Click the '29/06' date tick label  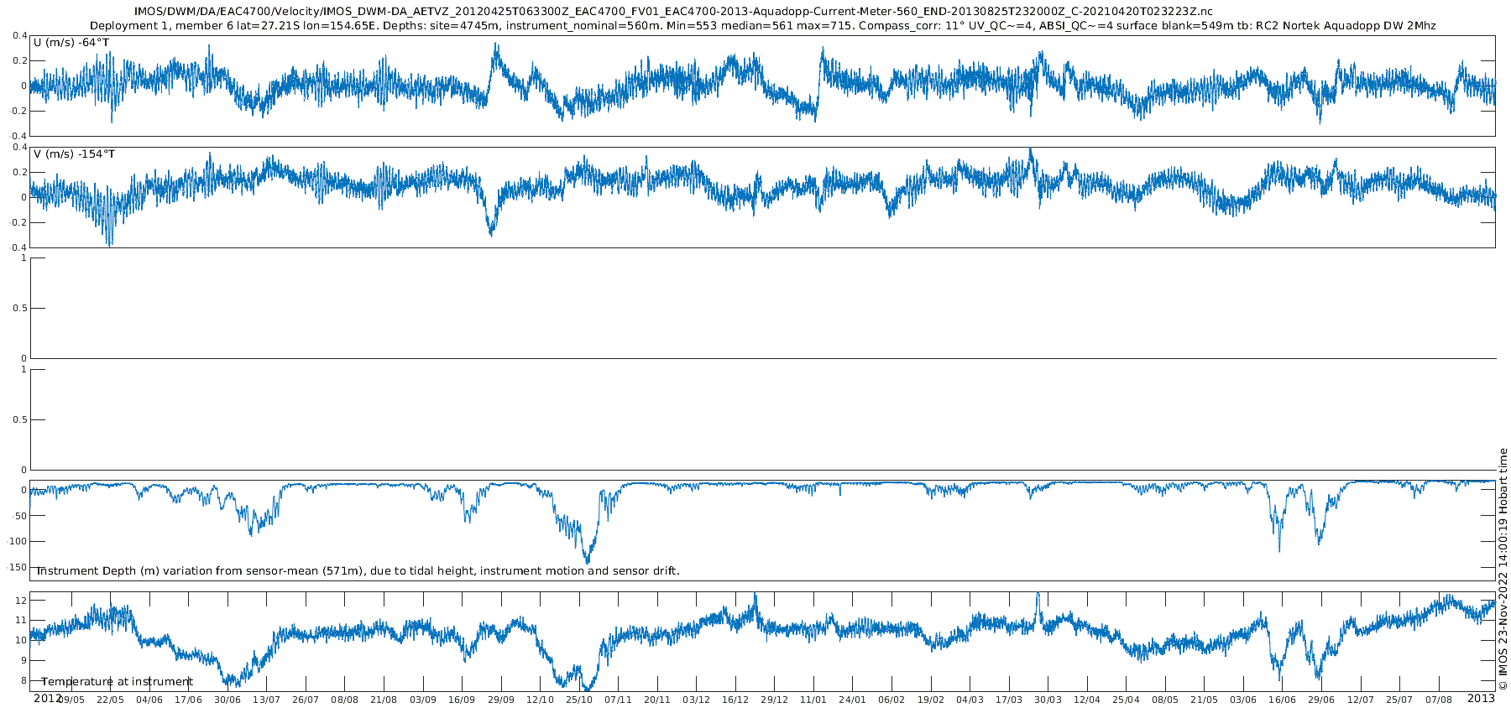click(x=1321, y=700)
